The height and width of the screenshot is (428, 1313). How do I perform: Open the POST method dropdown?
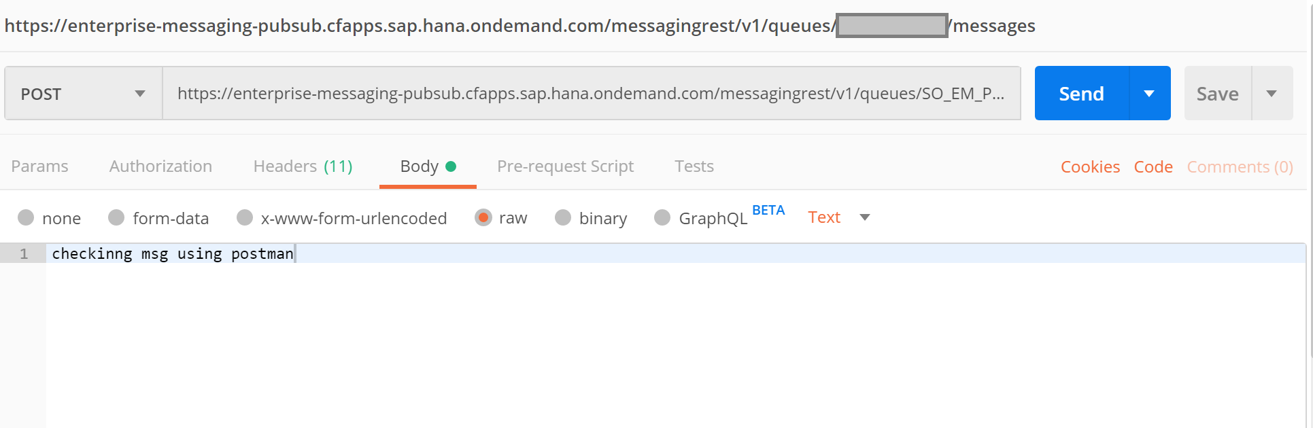[x=84, y=93]
